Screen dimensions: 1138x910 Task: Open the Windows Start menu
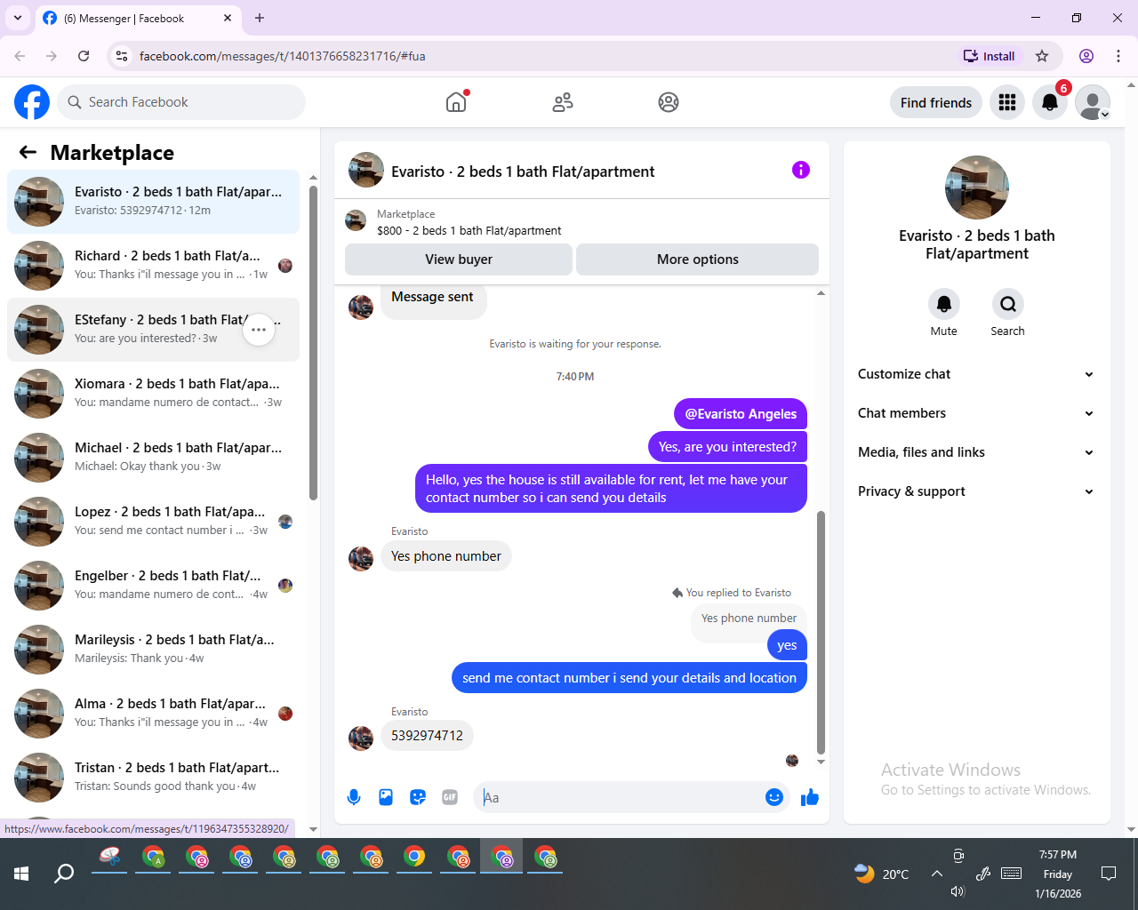point(21,874)
